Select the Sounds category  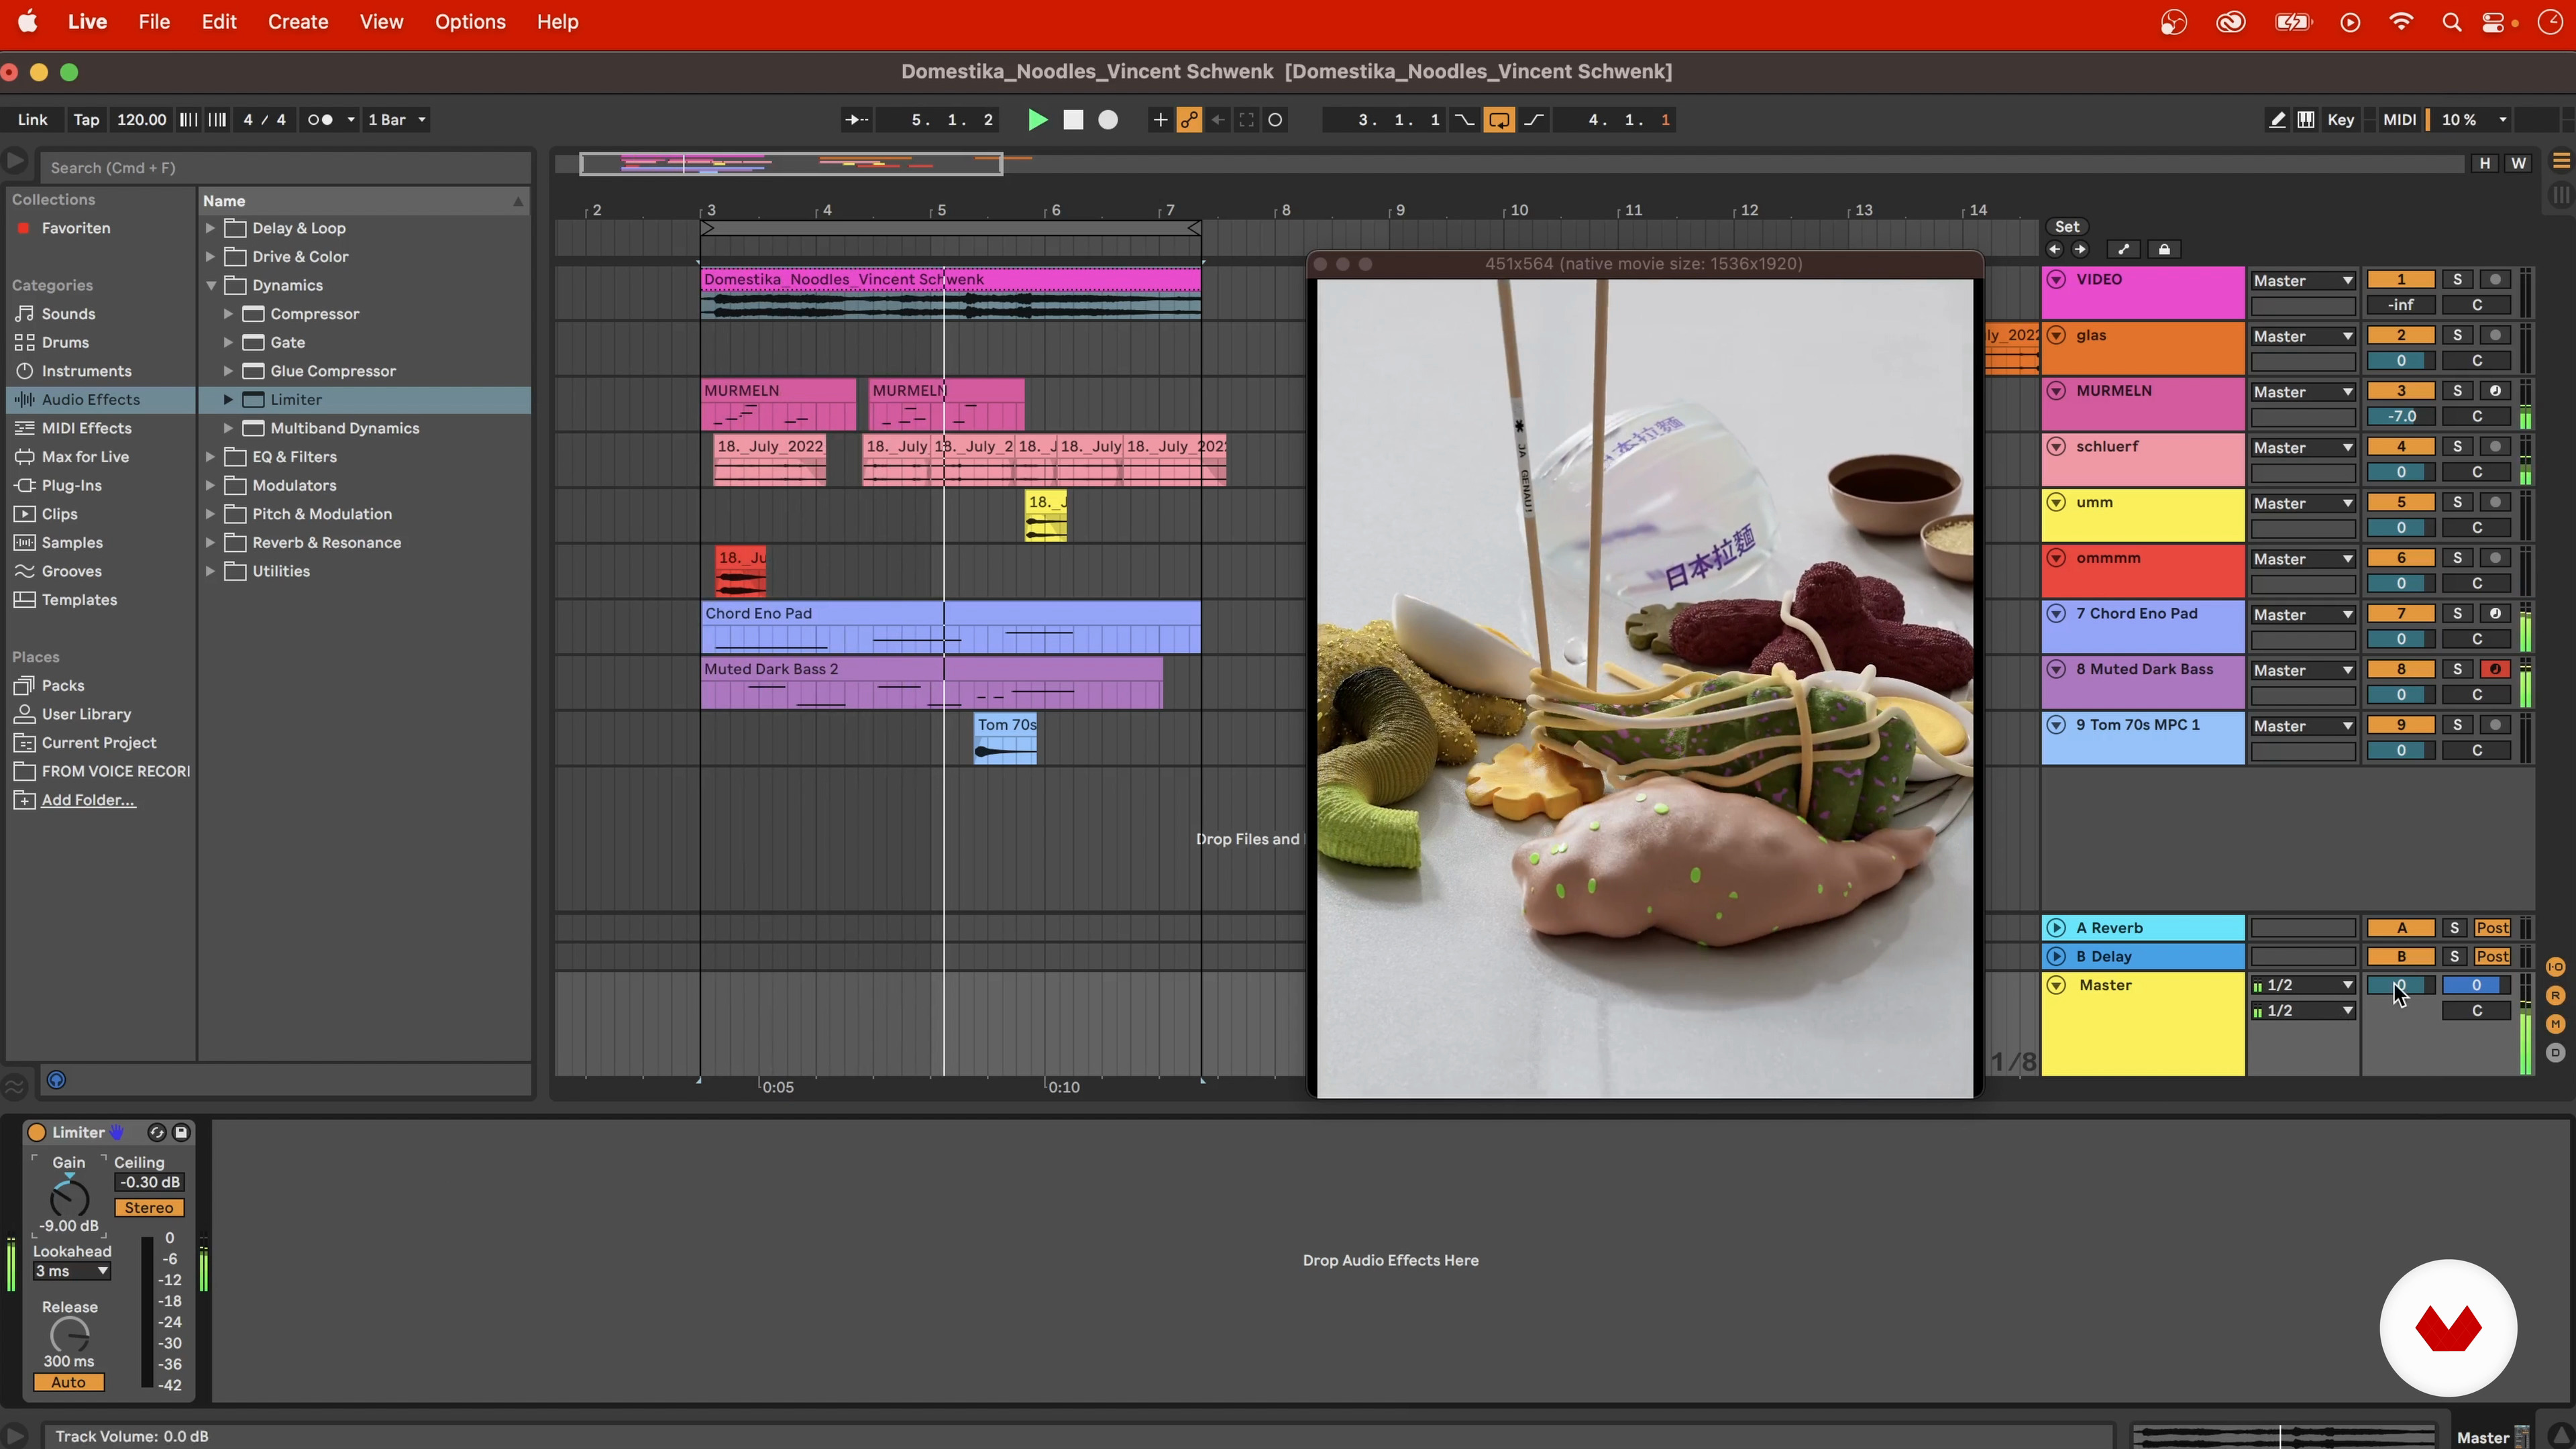click(x=68, y=314)
